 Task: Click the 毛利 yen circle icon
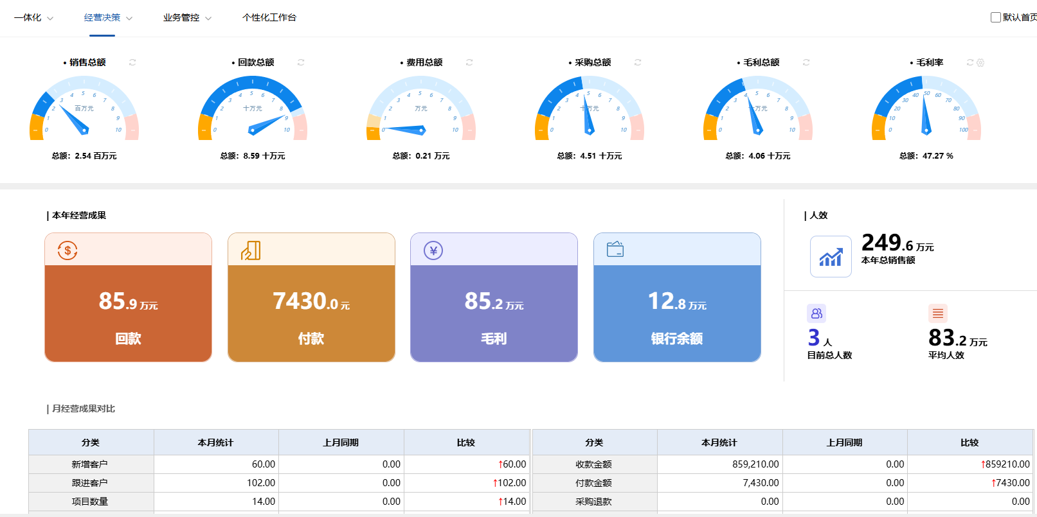(433, 250)
